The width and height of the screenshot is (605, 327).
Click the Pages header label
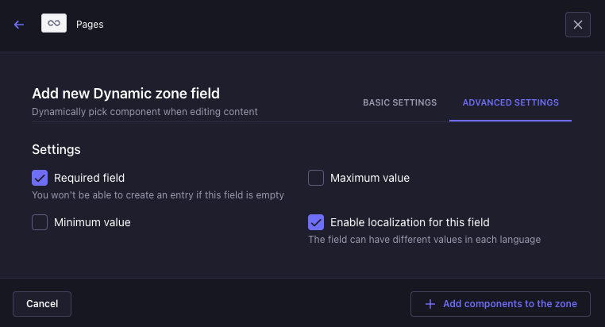click(x=90, y=25)
